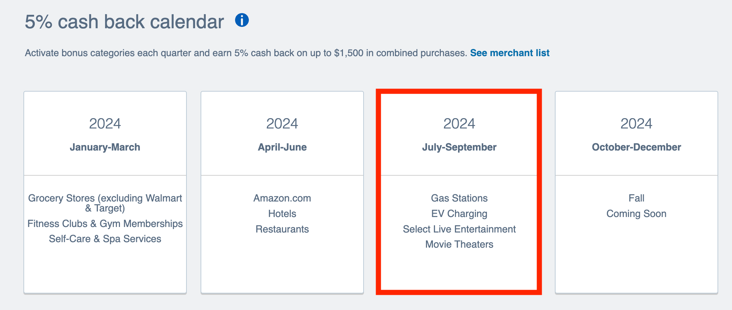
Task: Click the 2024 label above April-June
Action: 282,124
